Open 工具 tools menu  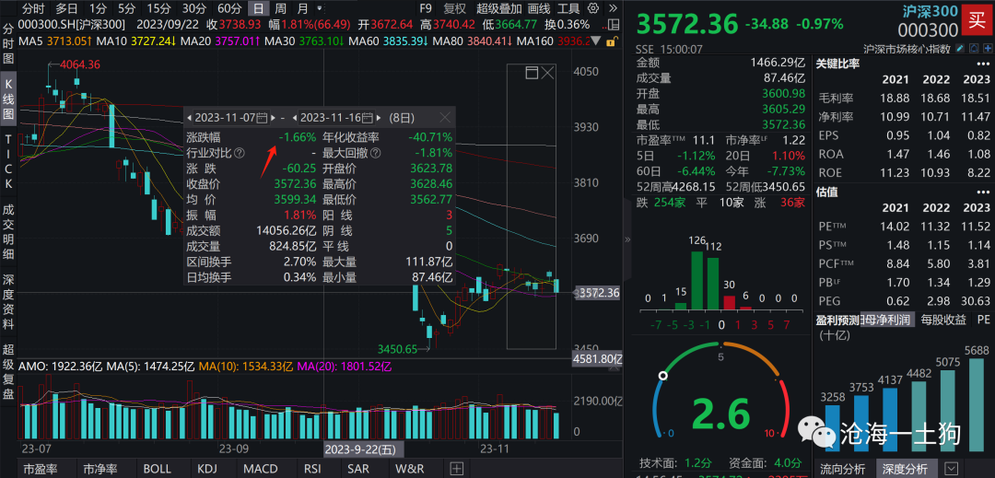click(x=568, y=8)
